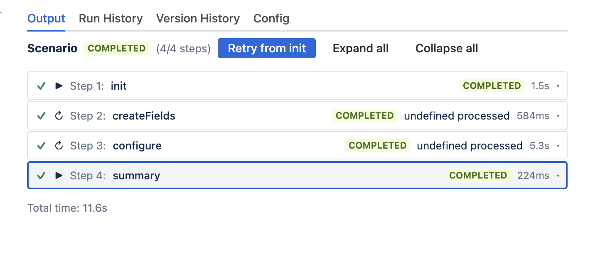This screenshot has width=605, height=269.
Task: Click the retry icon on Step 3 configure
Action: [x=59, y=146]
